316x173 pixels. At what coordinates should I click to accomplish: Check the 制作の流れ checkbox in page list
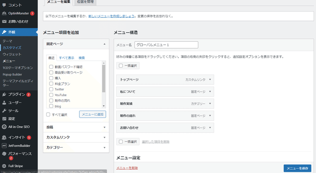click(51, 100)
